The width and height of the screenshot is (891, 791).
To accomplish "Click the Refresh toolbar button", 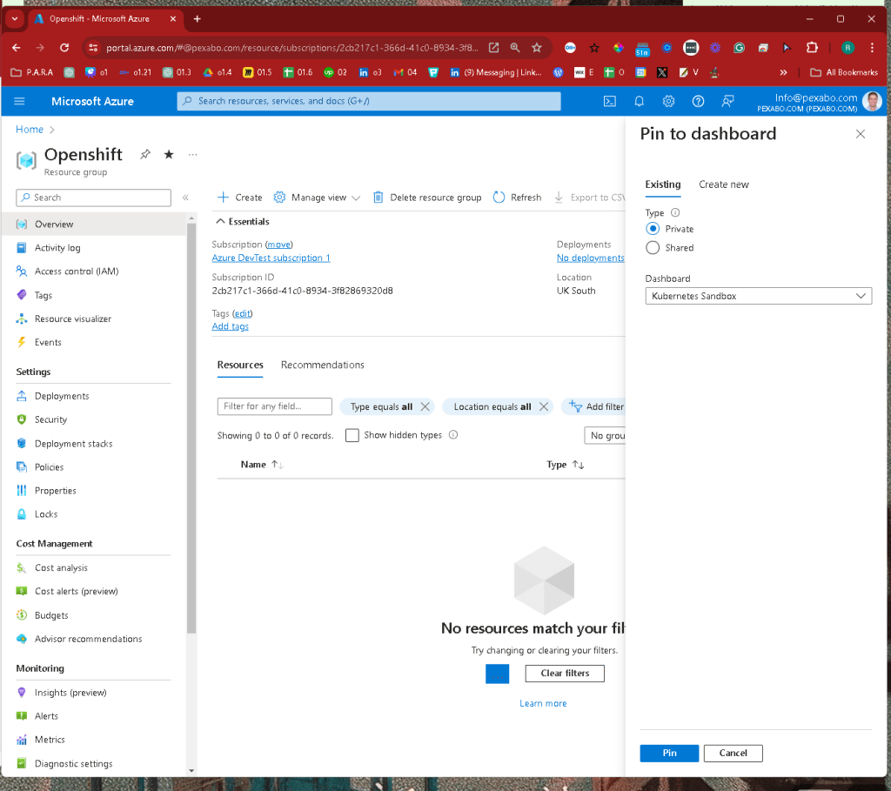I will coord(517,198).
